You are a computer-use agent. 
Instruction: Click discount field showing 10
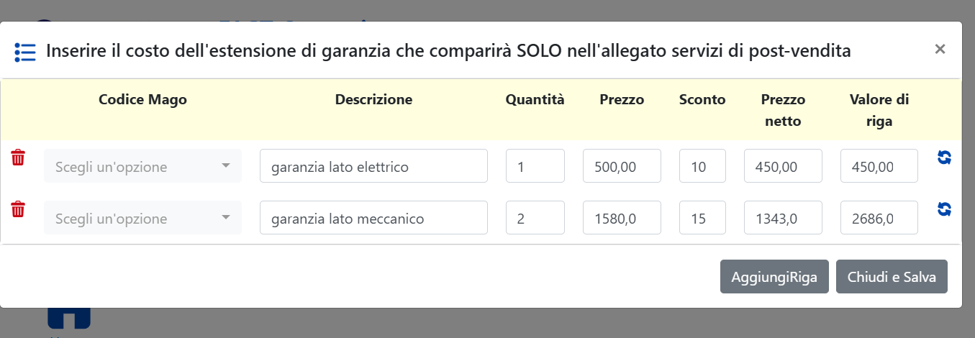[702, 166]
